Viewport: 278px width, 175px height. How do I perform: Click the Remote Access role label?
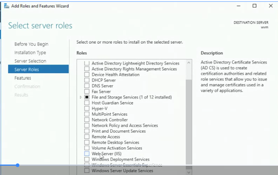[106, 137]
